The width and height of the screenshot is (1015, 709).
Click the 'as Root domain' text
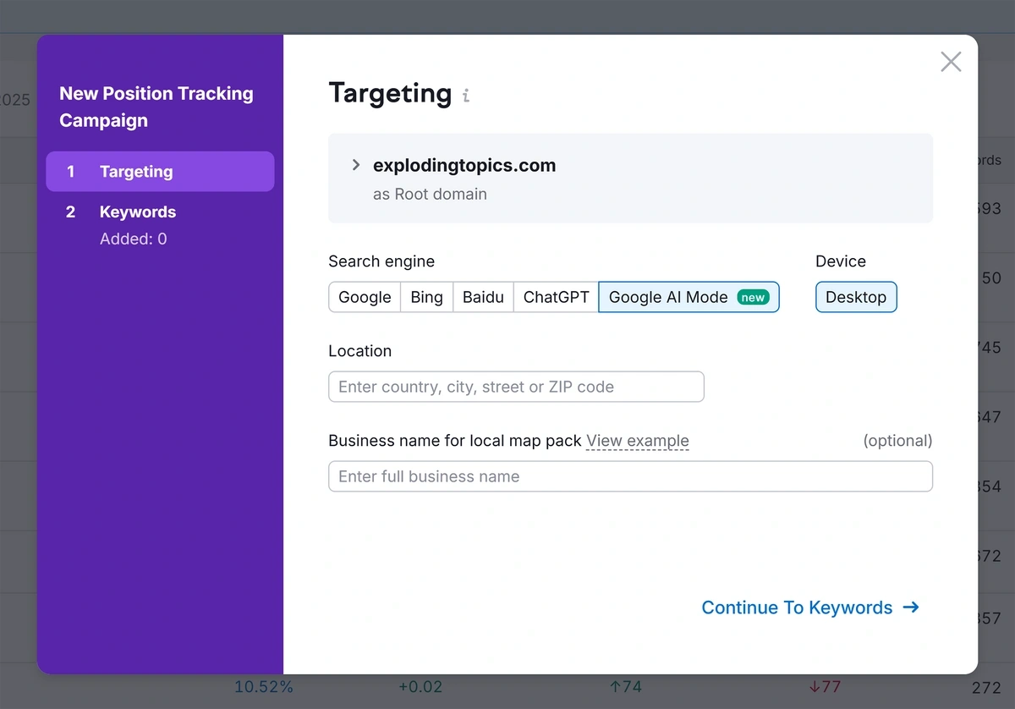point(430,194)
